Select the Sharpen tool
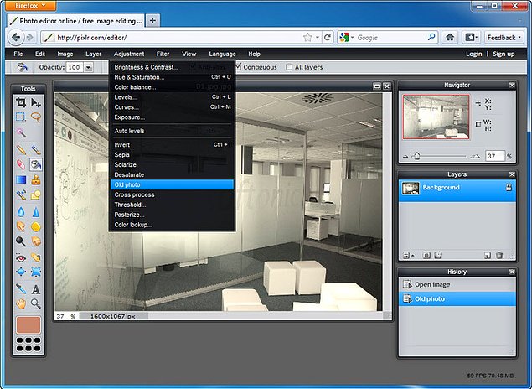This screenshot has height=389, width=532. tap(36, 212)
